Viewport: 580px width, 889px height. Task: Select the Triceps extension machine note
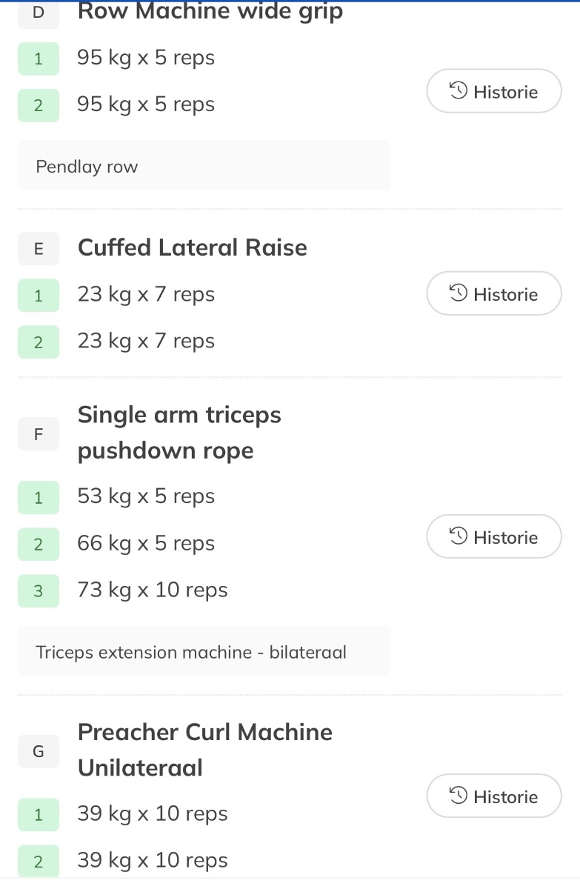[204, 652]
